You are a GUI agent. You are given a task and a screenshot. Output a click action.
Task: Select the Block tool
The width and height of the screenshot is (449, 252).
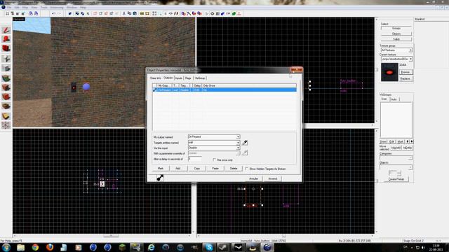point(6,69)
